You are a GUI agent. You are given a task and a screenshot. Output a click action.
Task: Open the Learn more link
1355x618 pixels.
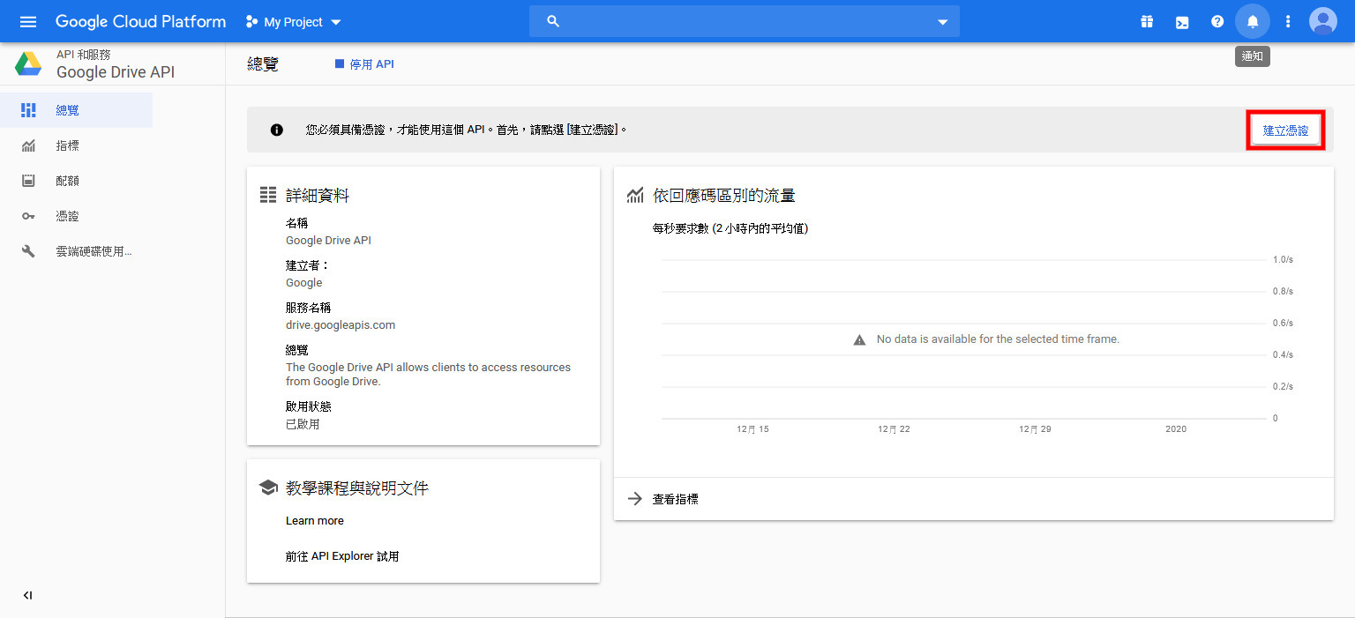[x=315, y=521]
